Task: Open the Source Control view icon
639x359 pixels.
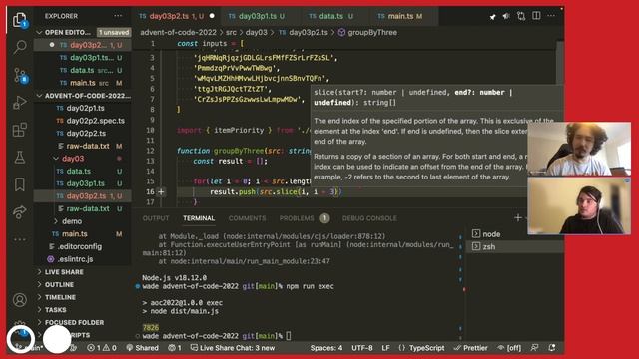Action: click(20, 75)
